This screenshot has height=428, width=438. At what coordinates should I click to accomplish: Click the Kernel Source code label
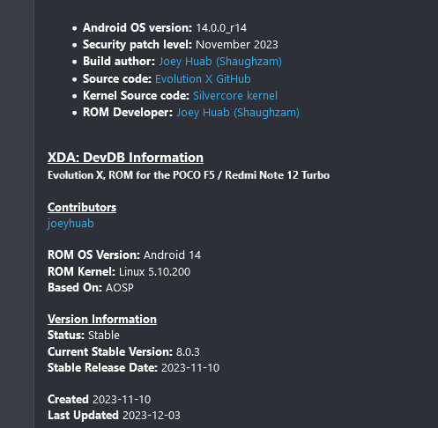[x=136, y=95]
